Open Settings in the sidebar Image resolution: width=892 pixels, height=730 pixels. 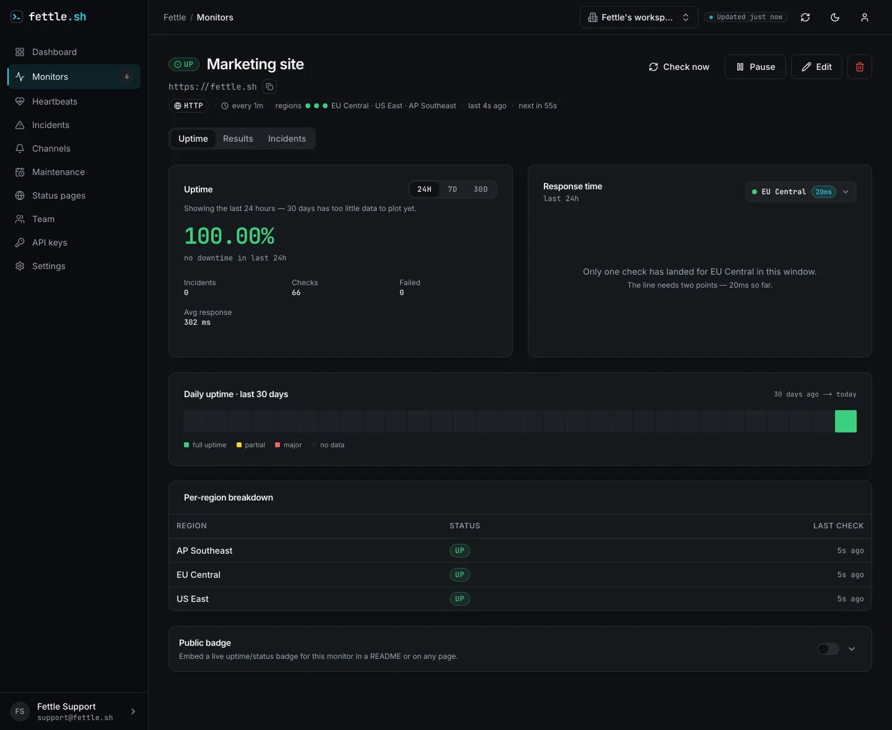pyautogui.click(x=74, y=266)
